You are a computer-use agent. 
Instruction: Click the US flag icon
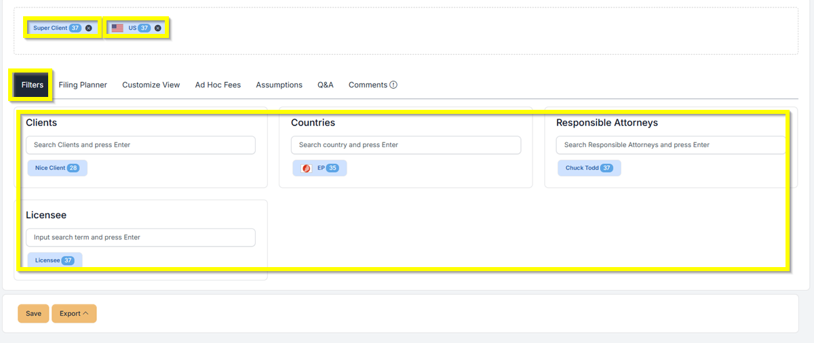(118, 28)
